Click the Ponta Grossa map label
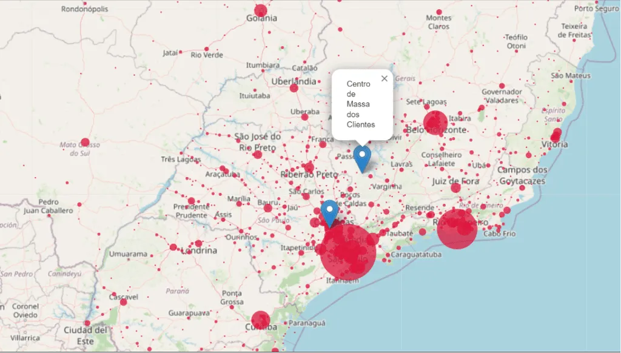This screenshot has height=353, width=621. (x=232, y=298)
